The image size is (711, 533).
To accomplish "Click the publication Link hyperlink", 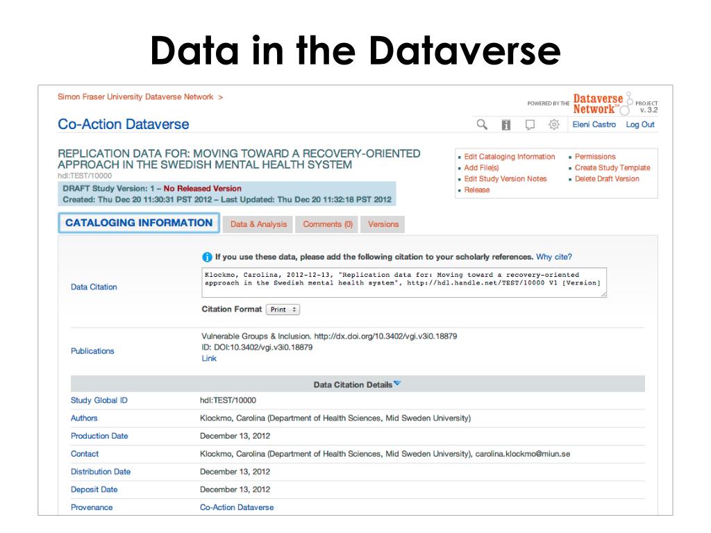I will click(x=209, y=359).
